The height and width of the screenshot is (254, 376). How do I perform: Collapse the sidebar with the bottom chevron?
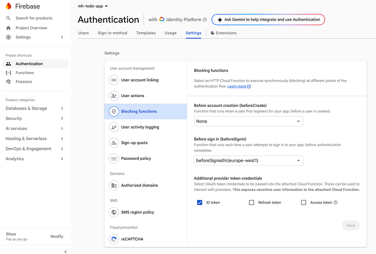[65, 251]
